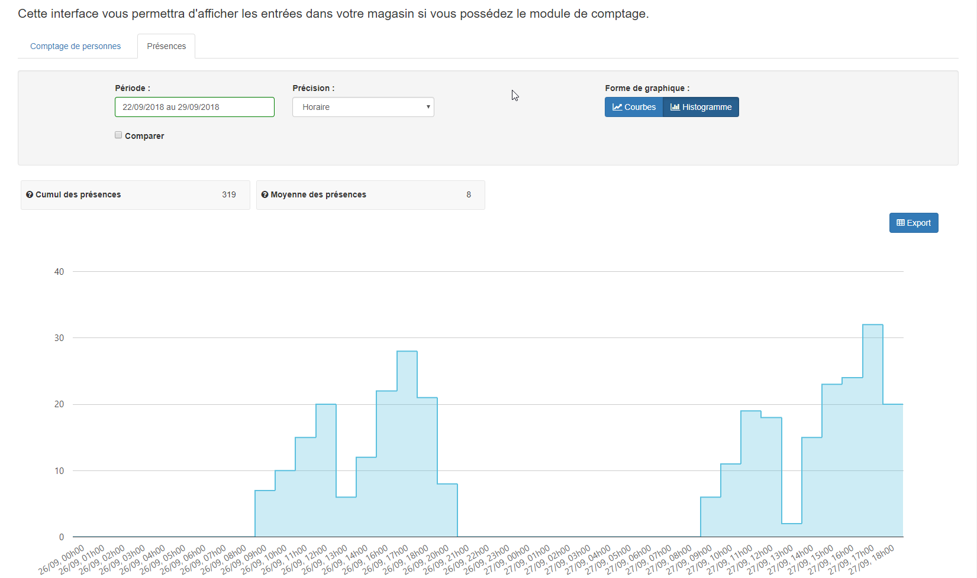Expand the Précision Horaire dropdown
Viewport: 977px width, 578px height.
(363, 107)
